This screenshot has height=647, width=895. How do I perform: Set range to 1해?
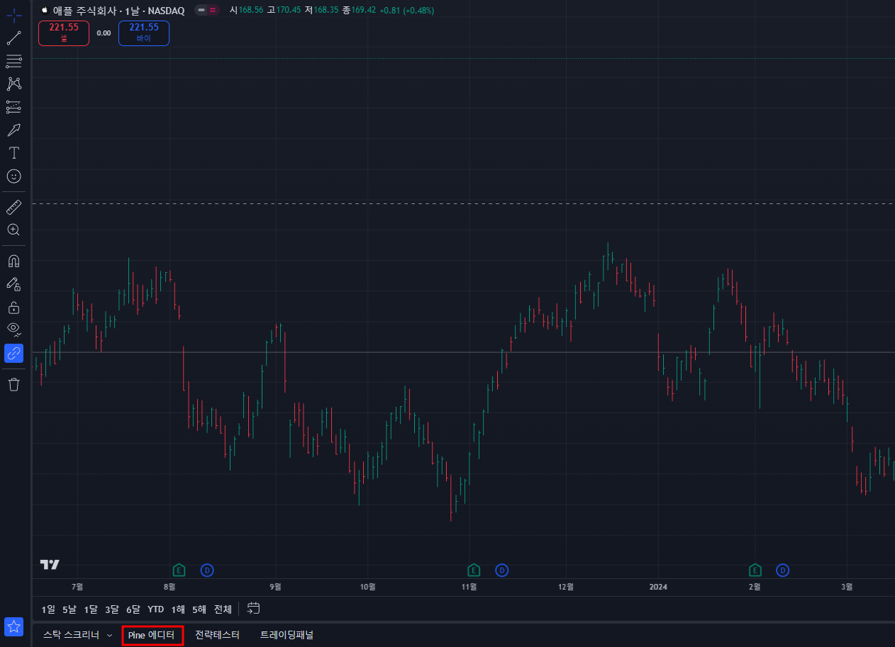178,609
